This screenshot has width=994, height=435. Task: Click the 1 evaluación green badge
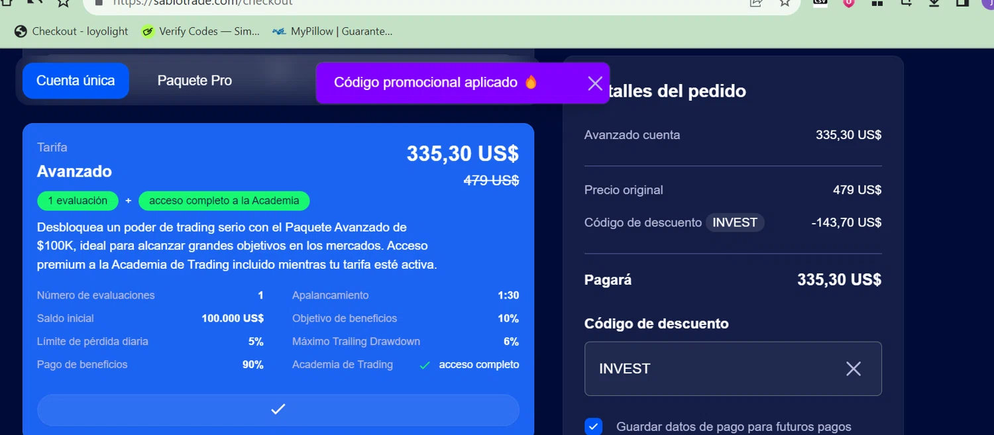click(78, 201)
